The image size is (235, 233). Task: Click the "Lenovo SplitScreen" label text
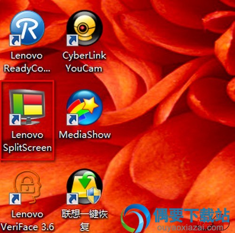coord(27,142)
